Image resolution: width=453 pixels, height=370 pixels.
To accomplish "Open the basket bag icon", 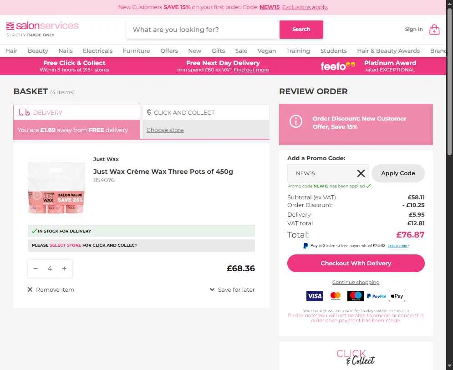I will [434, 30].
